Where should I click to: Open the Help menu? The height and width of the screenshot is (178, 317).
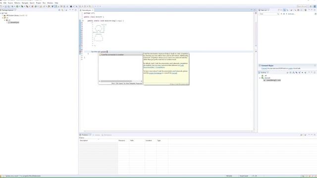[x=56, y=3]
